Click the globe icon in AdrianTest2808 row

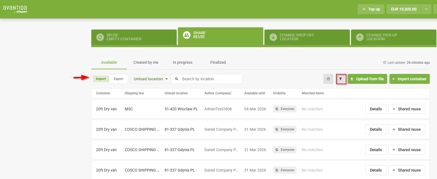(277, 109)
